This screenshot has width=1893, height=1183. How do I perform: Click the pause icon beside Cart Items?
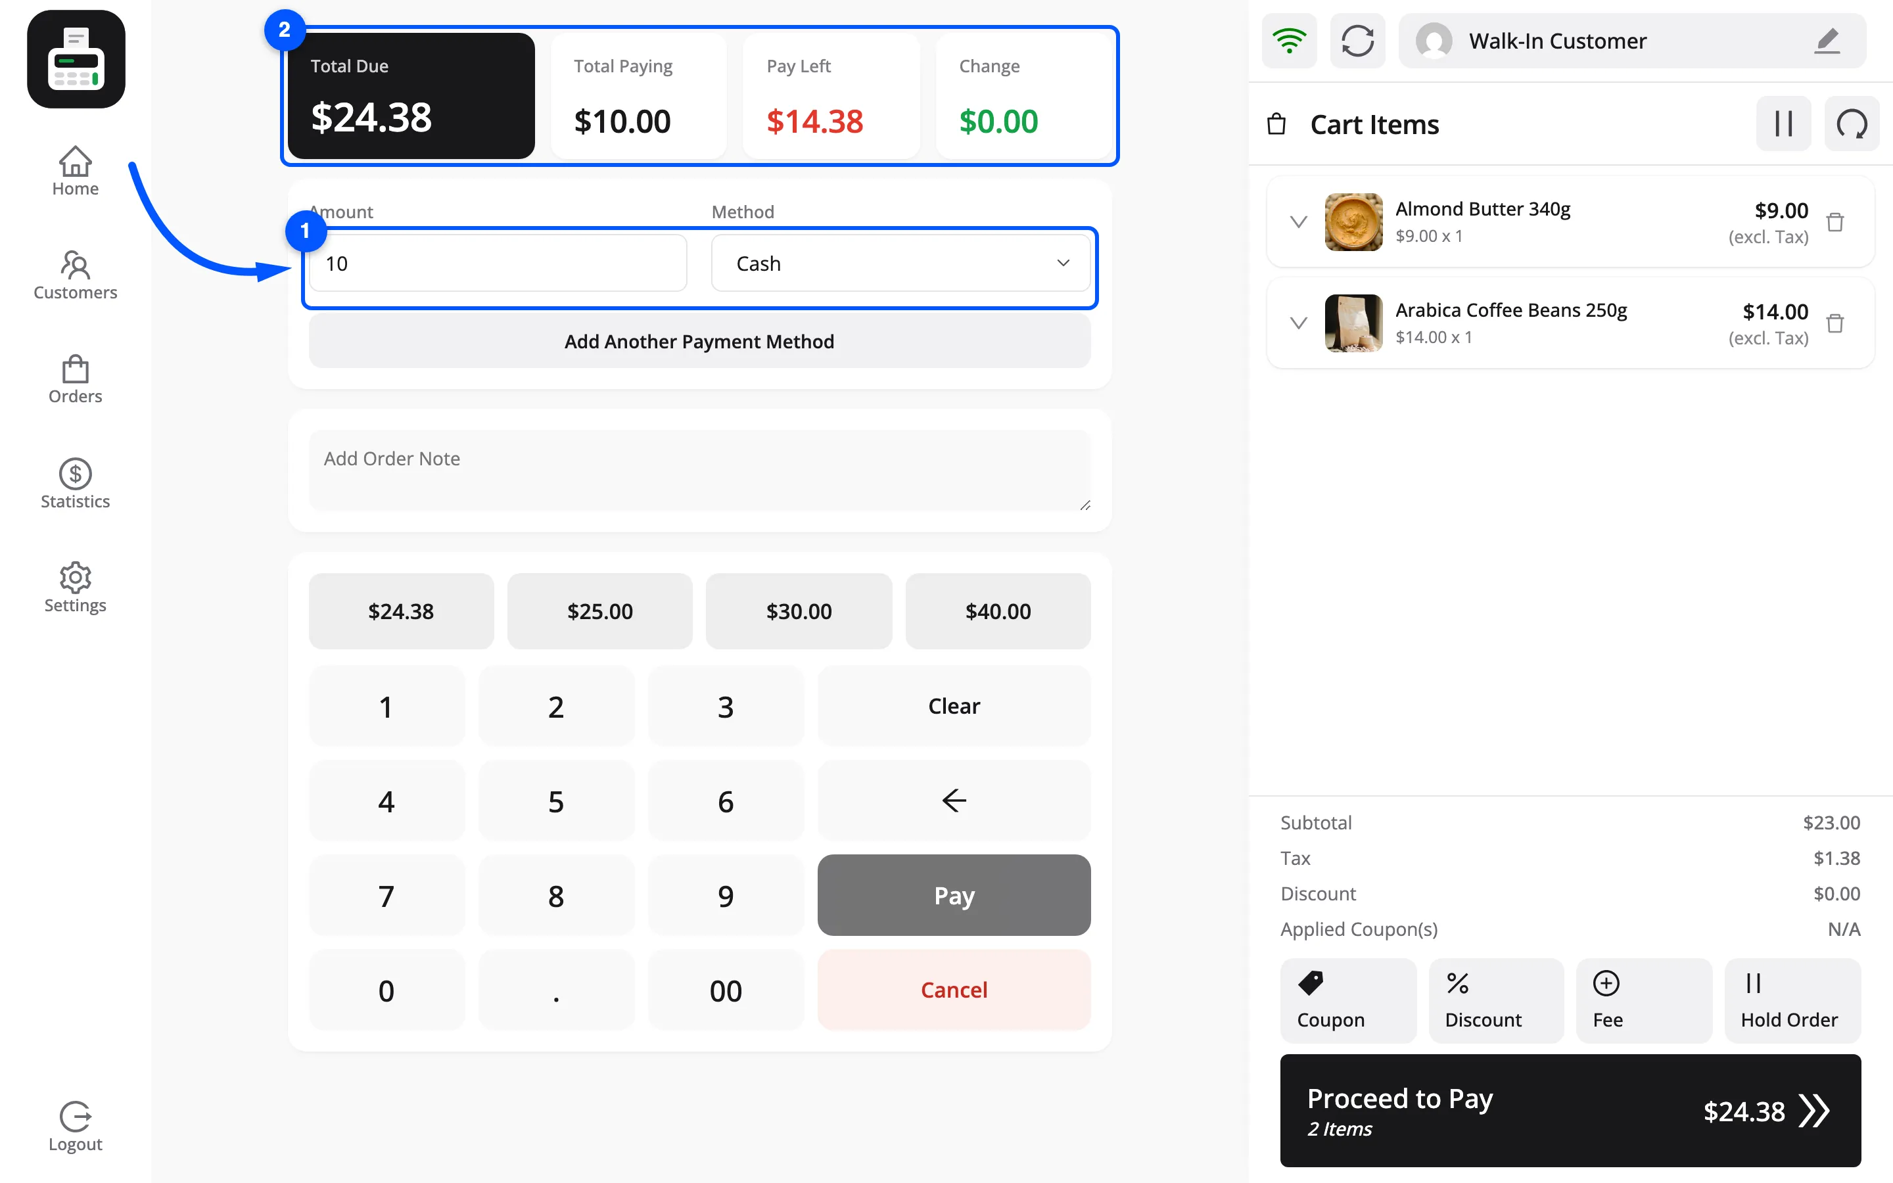pyautogui.click(x=1783, y=124)
